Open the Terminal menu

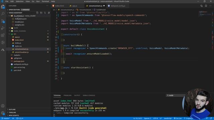(x=45, y=1)
